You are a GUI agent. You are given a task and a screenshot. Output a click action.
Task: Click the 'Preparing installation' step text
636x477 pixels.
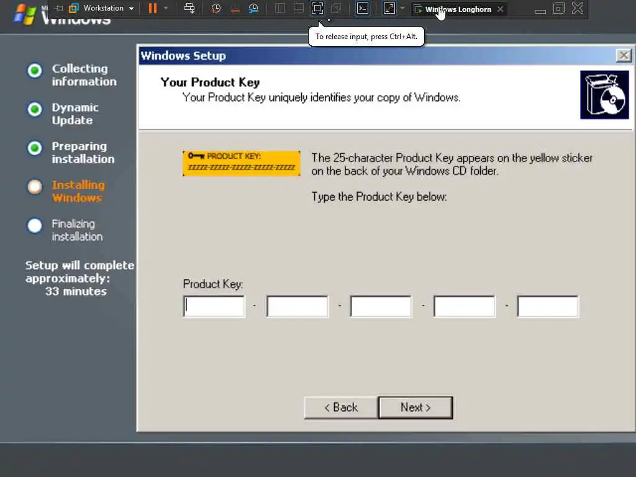83,153
